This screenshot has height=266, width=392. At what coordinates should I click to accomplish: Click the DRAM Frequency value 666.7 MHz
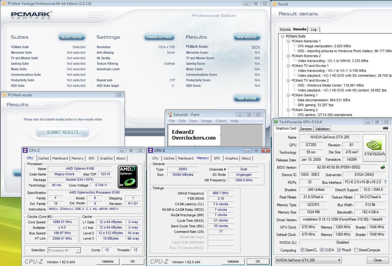click(221, 193)
